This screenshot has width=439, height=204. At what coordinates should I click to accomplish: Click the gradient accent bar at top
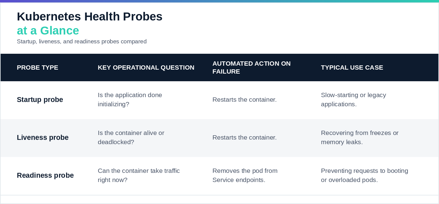point(219,1)
